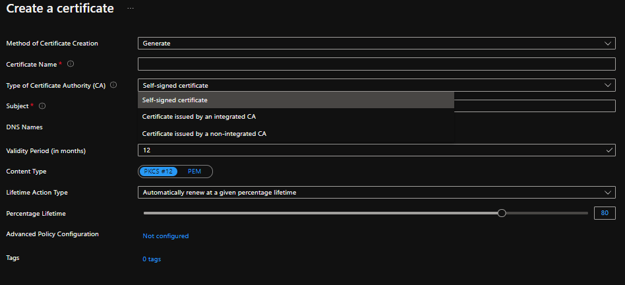Click the info icon beside Certificate Name
The width and height of the screenshot is (625, 285).
(71, 64)
